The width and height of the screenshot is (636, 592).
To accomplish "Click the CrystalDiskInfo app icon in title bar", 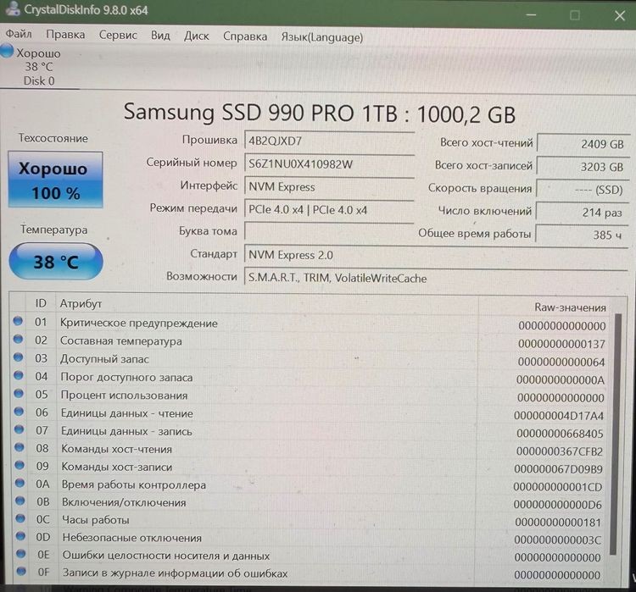I will (x=13, y=8).
